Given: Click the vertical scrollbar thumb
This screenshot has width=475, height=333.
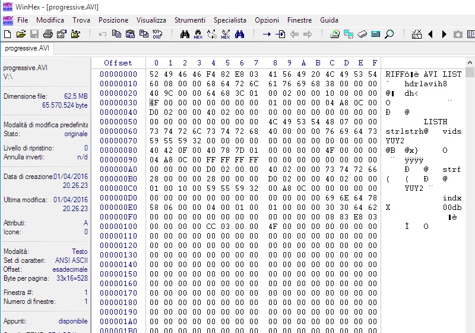Looking at the screenshot, I should point(470,73).
